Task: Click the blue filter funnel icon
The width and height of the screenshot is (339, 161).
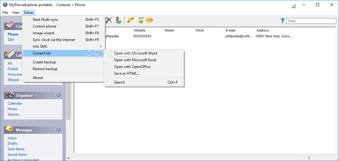Action: (x=282, y=21)
